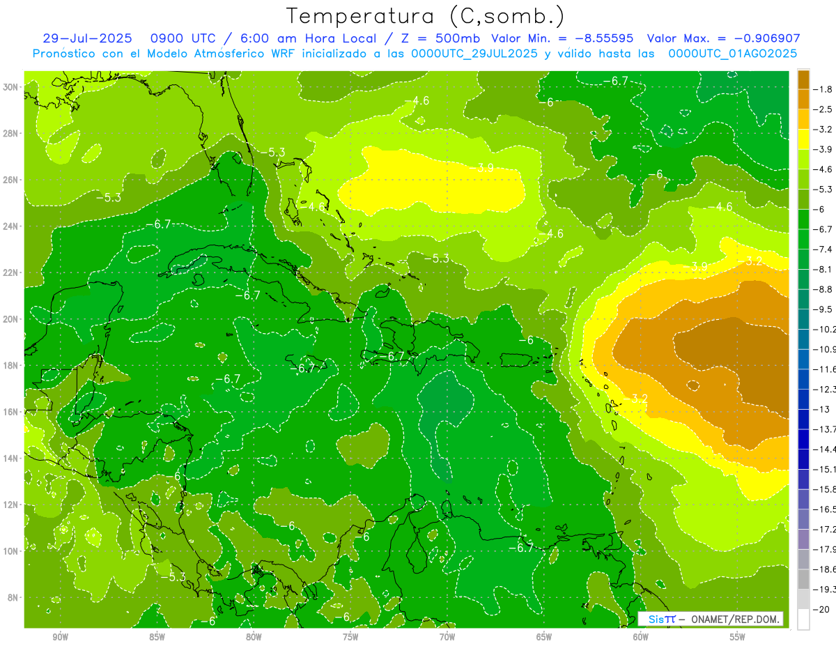Screen dimensions: 836x646
Task: Click the "SisTT – ONAMET/REP.DOM." credit label
Action: [711, 619]
